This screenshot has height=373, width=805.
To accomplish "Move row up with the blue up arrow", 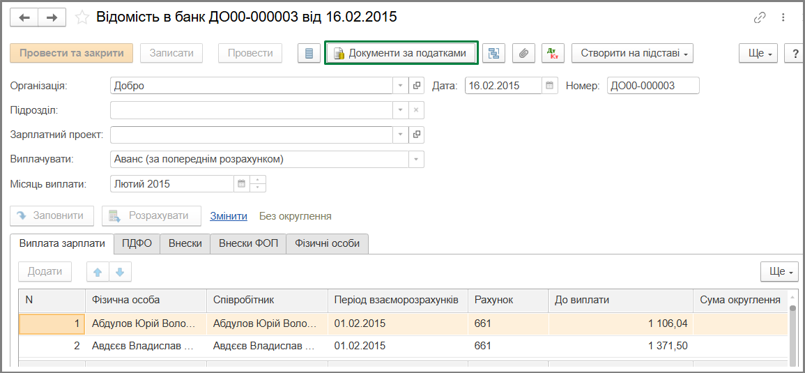I will [98, 272].
